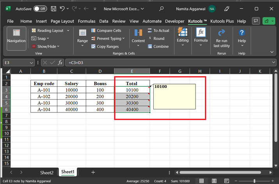The height and width of the screenshot is (184, 279).
Task: Open the Kutools Navigation pane
Action: [x=16, y=38]
